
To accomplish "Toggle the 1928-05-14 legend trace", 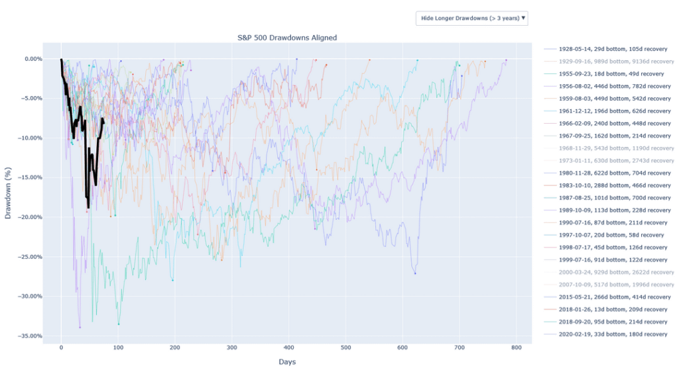I will coord(606,49).
